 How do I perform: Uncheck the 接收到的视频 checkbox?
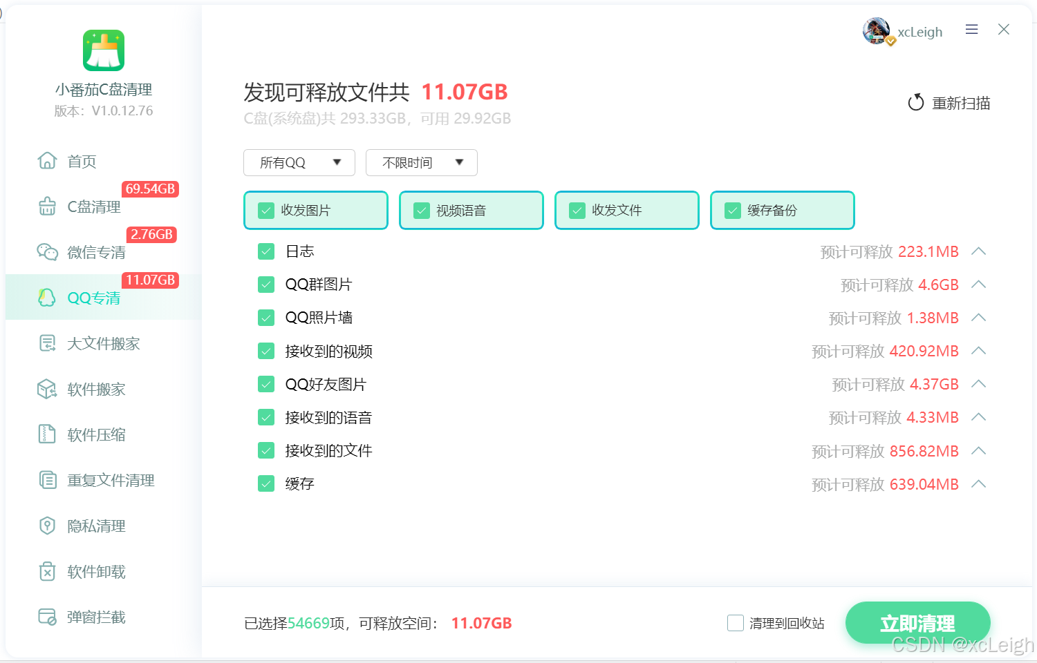coord(266,351)
